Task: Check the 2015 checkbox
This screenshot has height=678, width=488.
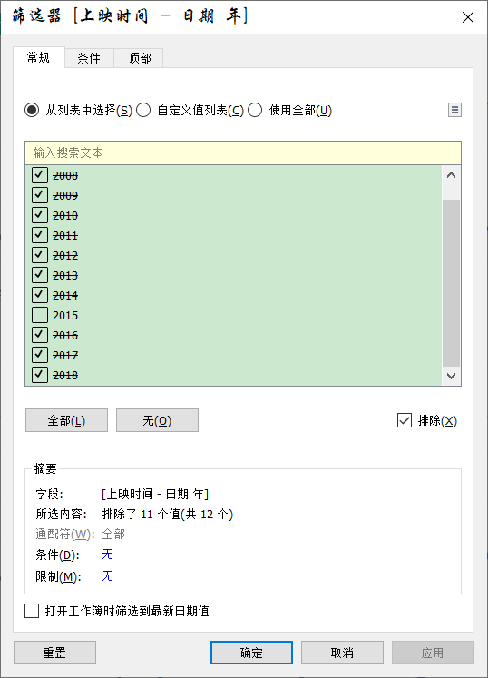Action: tap(40, 315)
